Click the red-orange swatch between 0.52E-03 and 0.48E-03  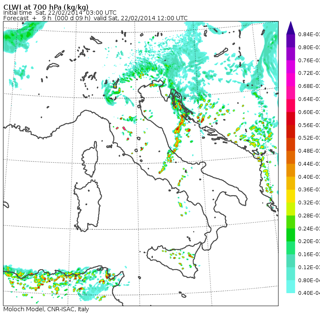(291, 144)
